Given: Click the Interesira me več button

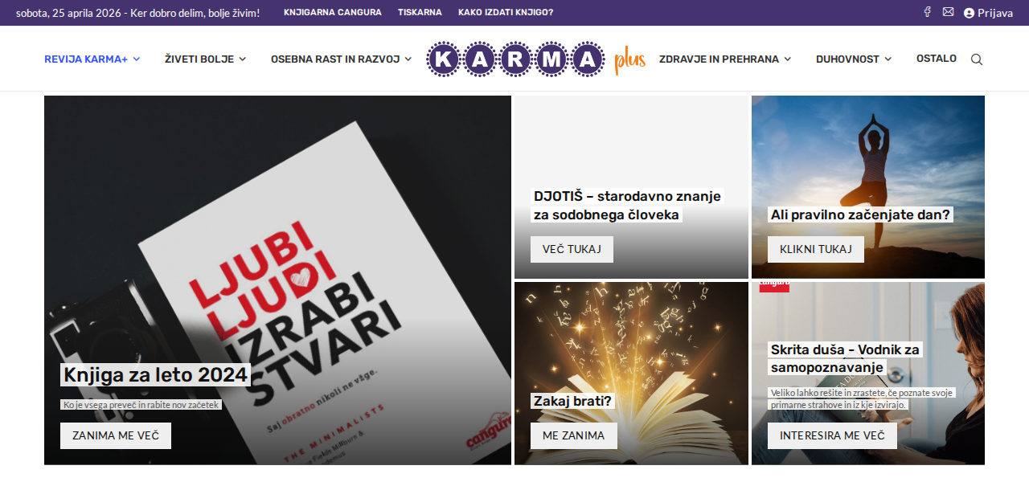Looking at the screenshot, I should click(832, 435).
